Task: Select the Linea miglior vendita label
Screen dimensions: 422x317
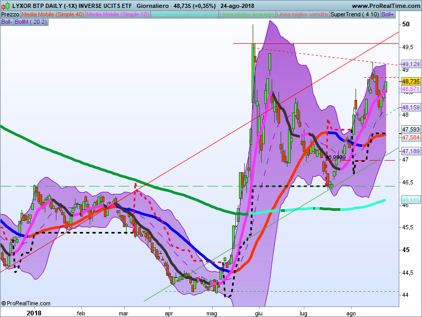Action: point(302,15)
